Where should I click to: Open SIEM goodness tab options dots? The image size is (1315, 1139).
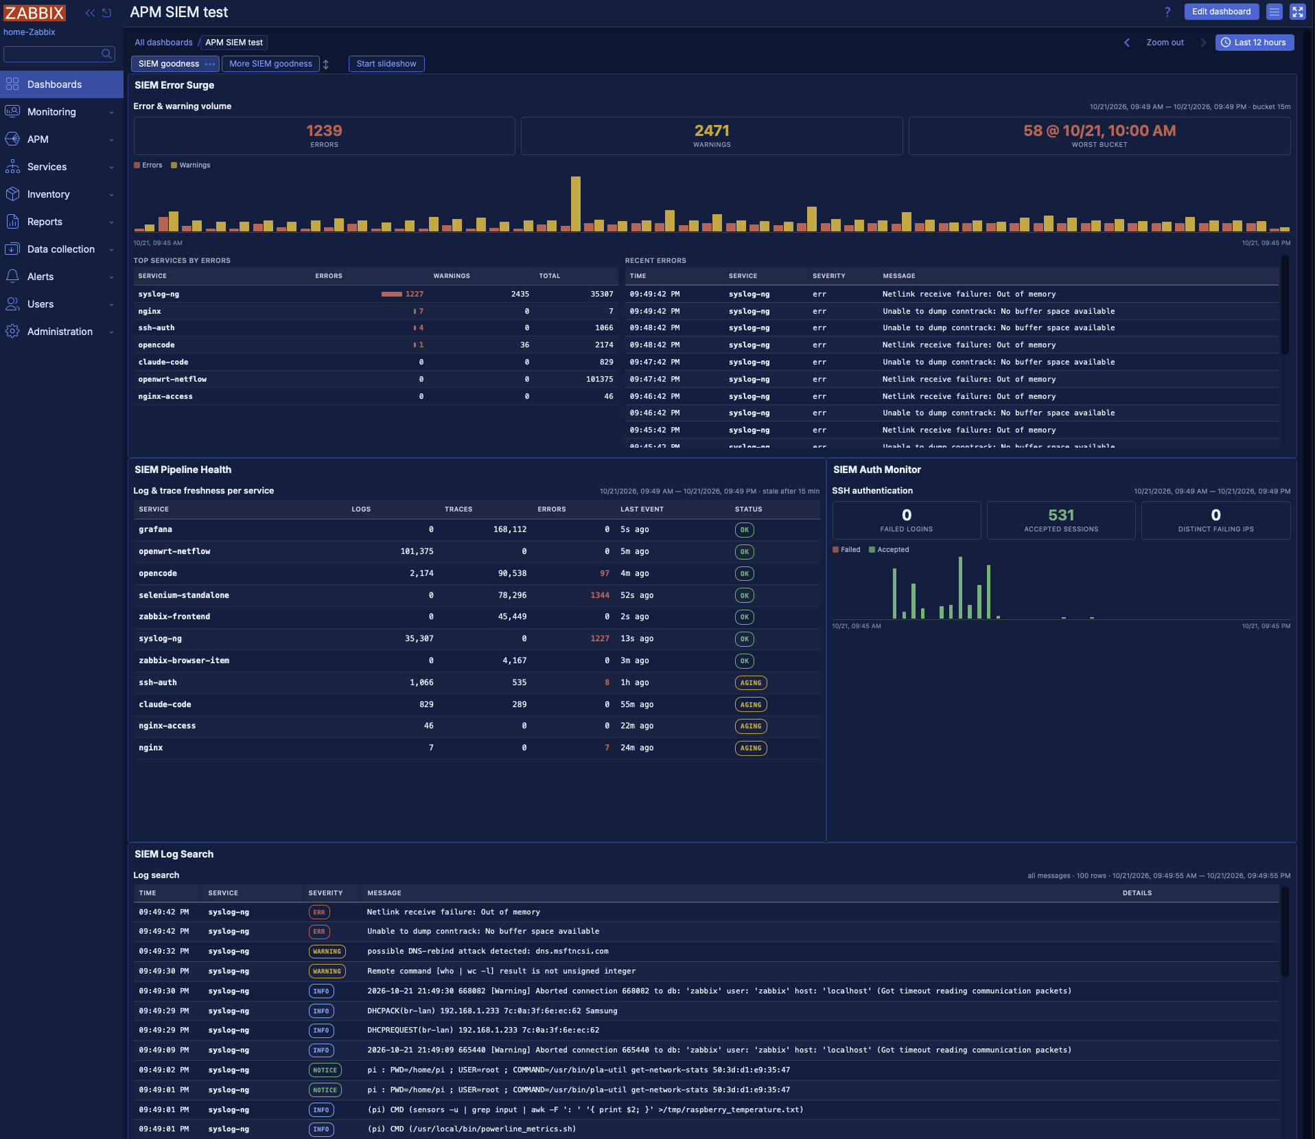[x=210, y=64]
